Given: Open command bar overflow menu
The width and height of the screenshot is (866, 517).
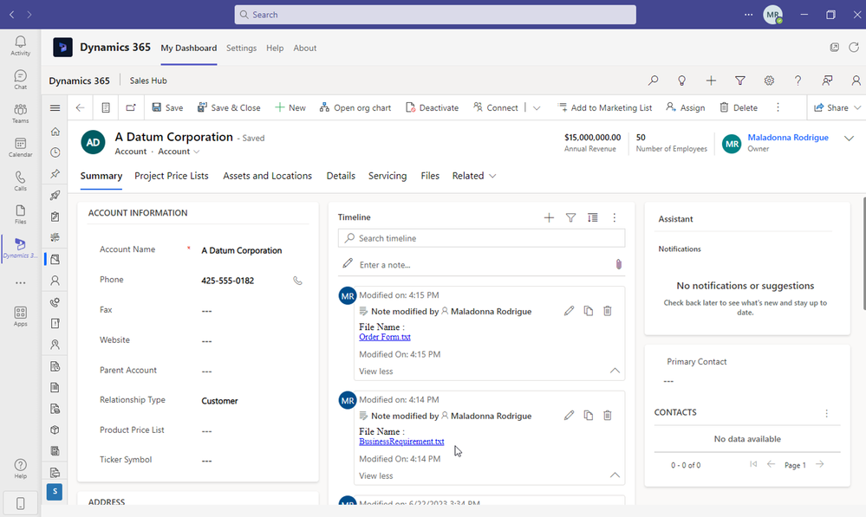Looking at the screenshot, I should pos(778,107).
